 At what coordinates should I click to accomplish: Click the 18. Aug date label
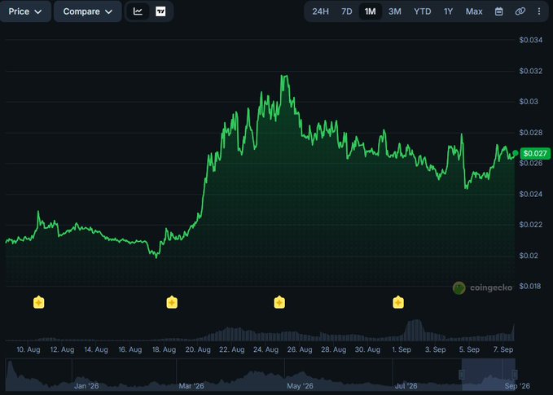164,349
